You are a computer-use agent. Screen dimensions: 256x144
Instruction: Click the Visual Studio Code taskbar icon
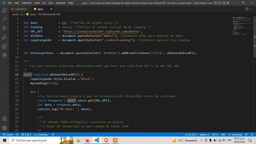(97, 140)
